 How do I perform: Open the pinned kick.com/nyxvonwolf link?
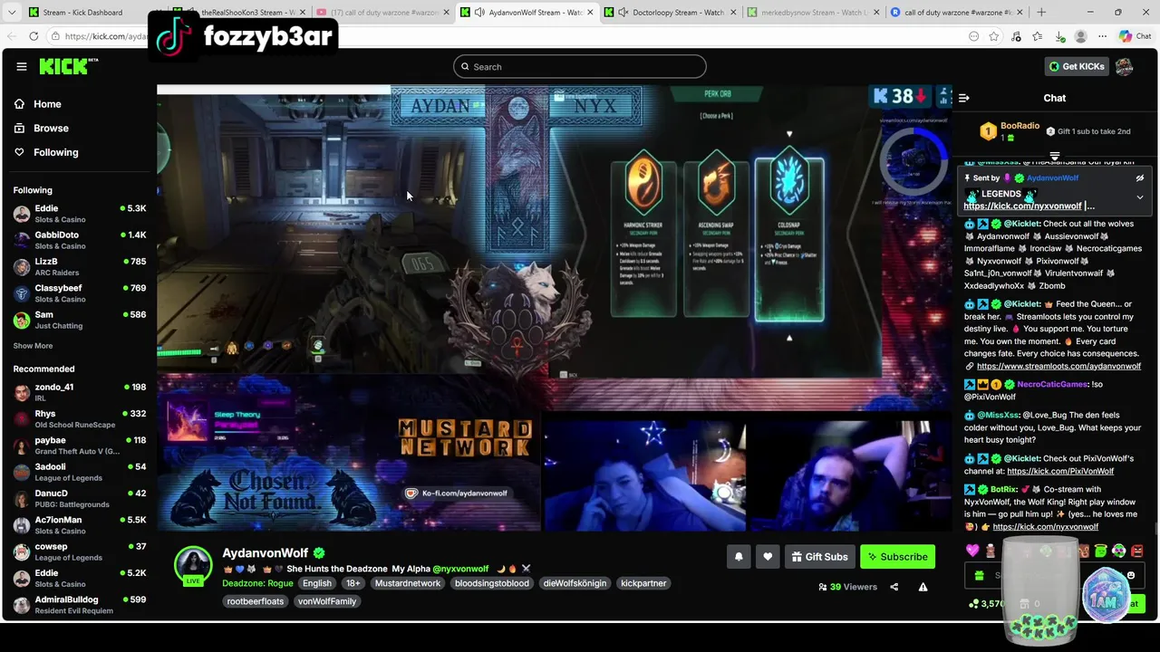(x=1022, y=206)
